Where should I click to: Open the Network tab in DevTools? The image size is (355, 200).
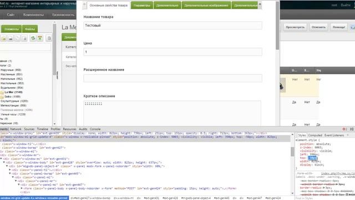(x=16, y=129)
